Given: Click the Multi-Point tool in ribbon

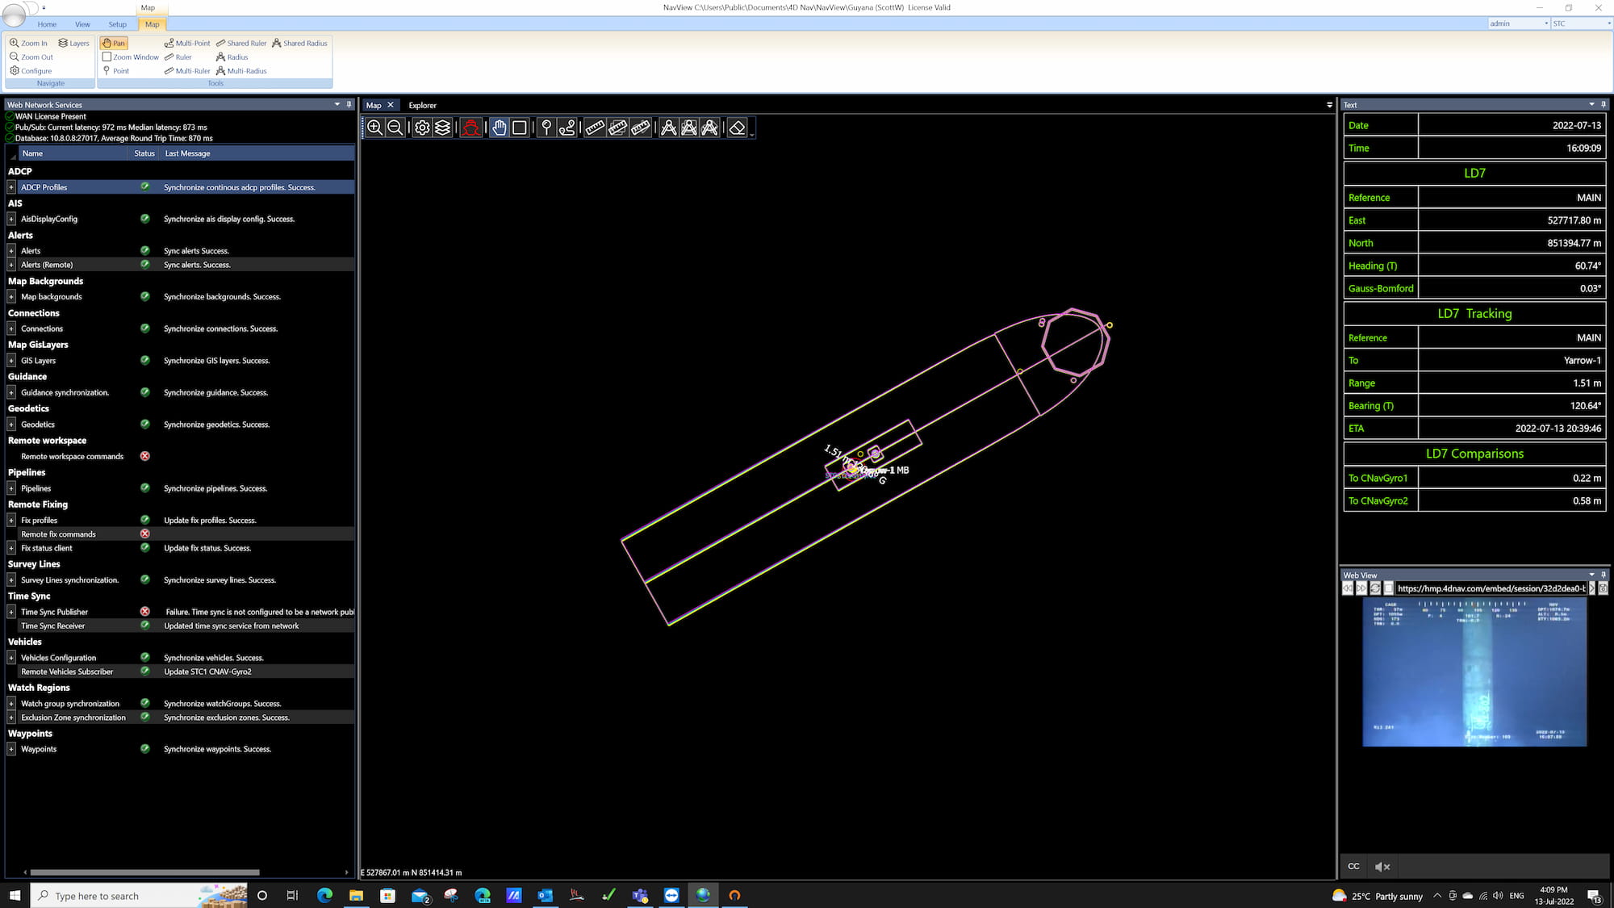Looking at the screenshot, I should (187, 44).
